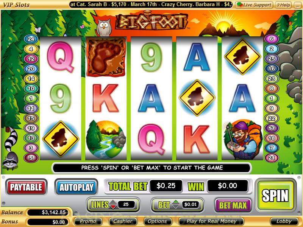This screenshot has width=303, height=227.
Task: Open the Cashier tab
Action: (123, 221)
